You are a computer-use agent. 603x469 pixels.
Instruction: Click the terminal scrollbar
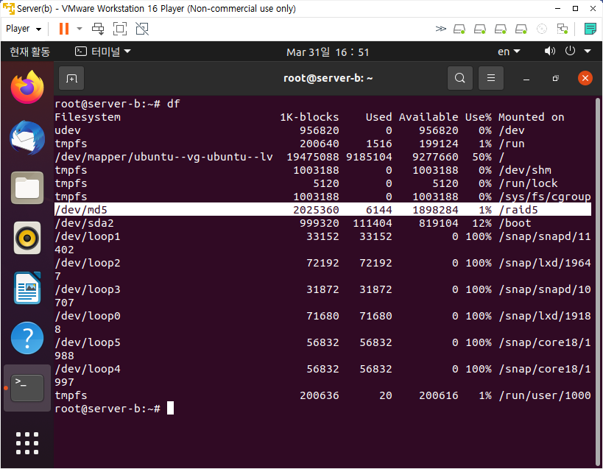(597, 281)
